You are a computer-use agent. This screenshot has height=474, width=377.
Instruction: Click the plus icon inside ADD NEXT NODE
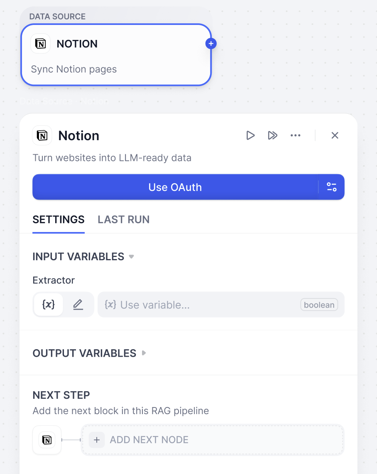coord(97,439)
